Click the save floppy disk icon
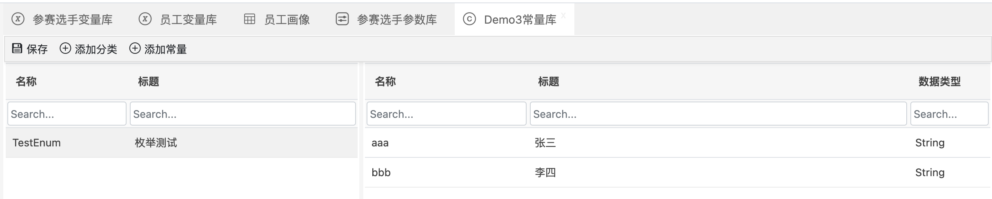Screen dimensions: 992x199 [17, 49]
